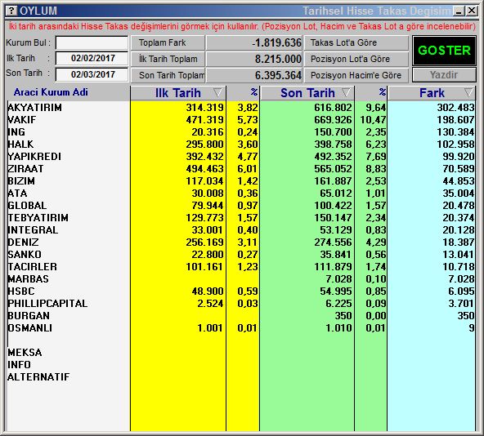Edit the Son Tarih date field
Screen dimensions: 484x436
coord(92,74)
